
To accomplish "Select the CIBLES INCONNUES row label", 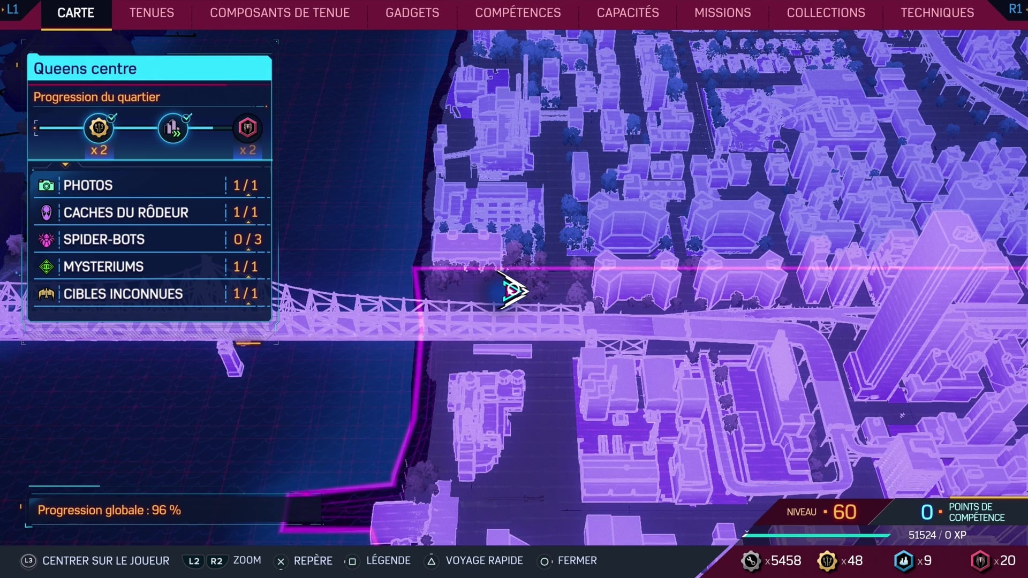I will (123, 294).
